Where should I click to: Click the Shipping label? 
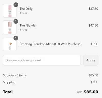point(9,82)
